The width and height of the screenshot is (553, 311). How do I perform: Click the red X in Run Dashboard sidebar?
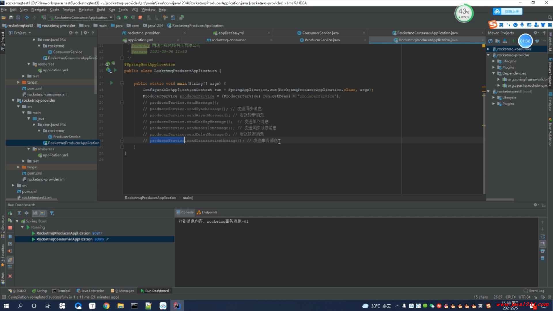click(x=10, y=276)
